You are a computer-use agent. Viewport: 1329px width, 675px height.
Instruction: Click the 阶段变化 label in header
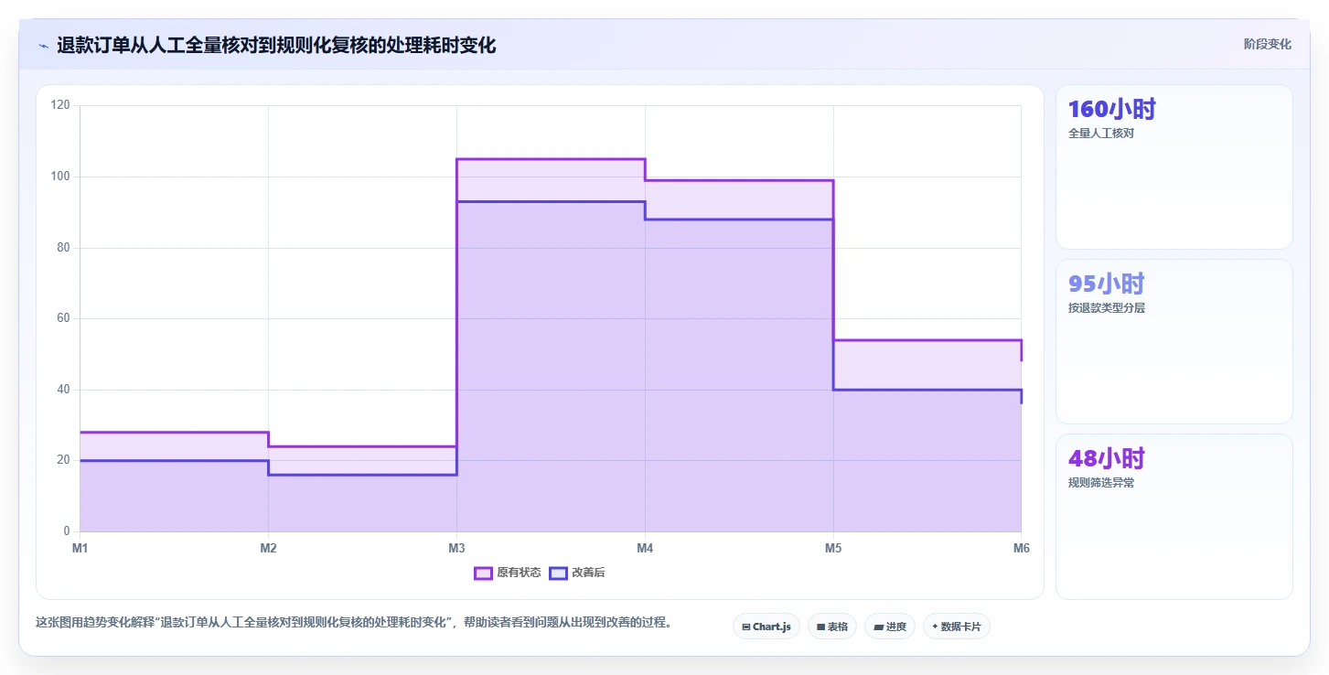[1268, 44]
